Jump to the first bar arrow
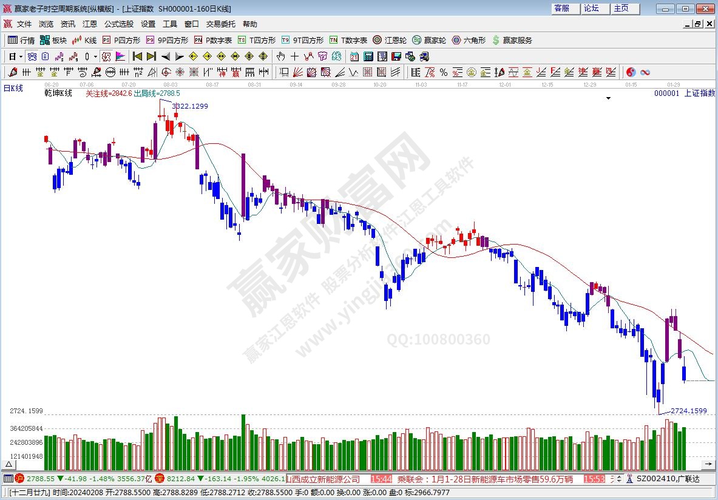This screenshot has width=718, height=500. 137,56
